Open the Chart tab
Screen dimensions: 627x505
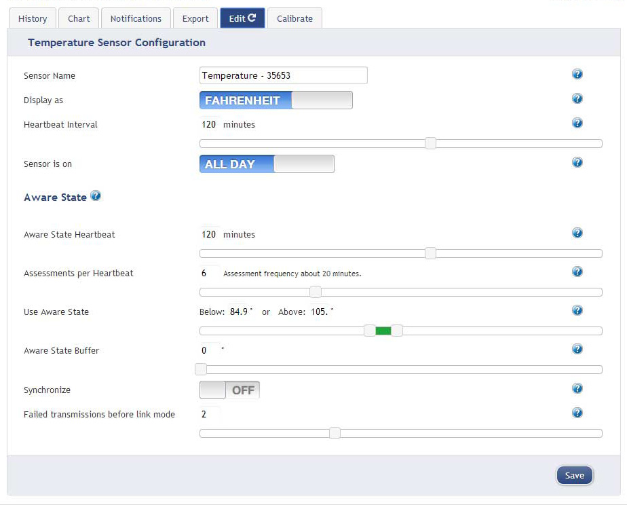tap(79, 18)
